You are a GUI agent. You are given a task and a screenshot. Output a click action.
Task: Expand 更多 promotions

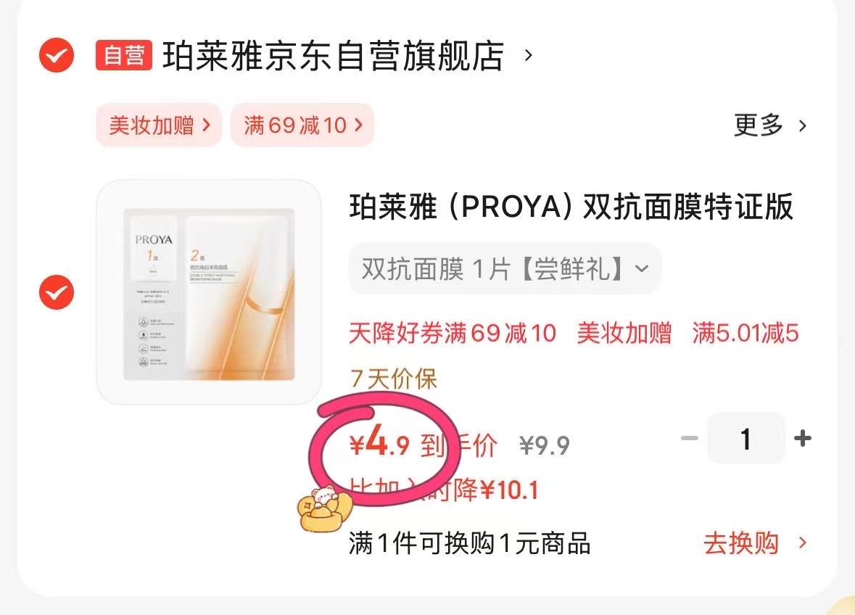[770, 125]
